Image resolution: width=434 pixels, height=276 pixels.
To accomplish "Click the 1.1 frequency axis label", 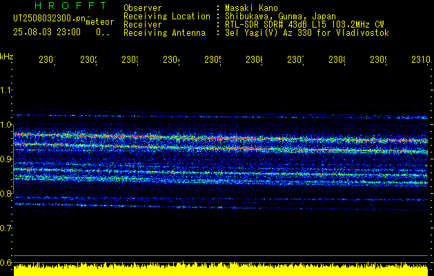I will [x=6, y=90].
